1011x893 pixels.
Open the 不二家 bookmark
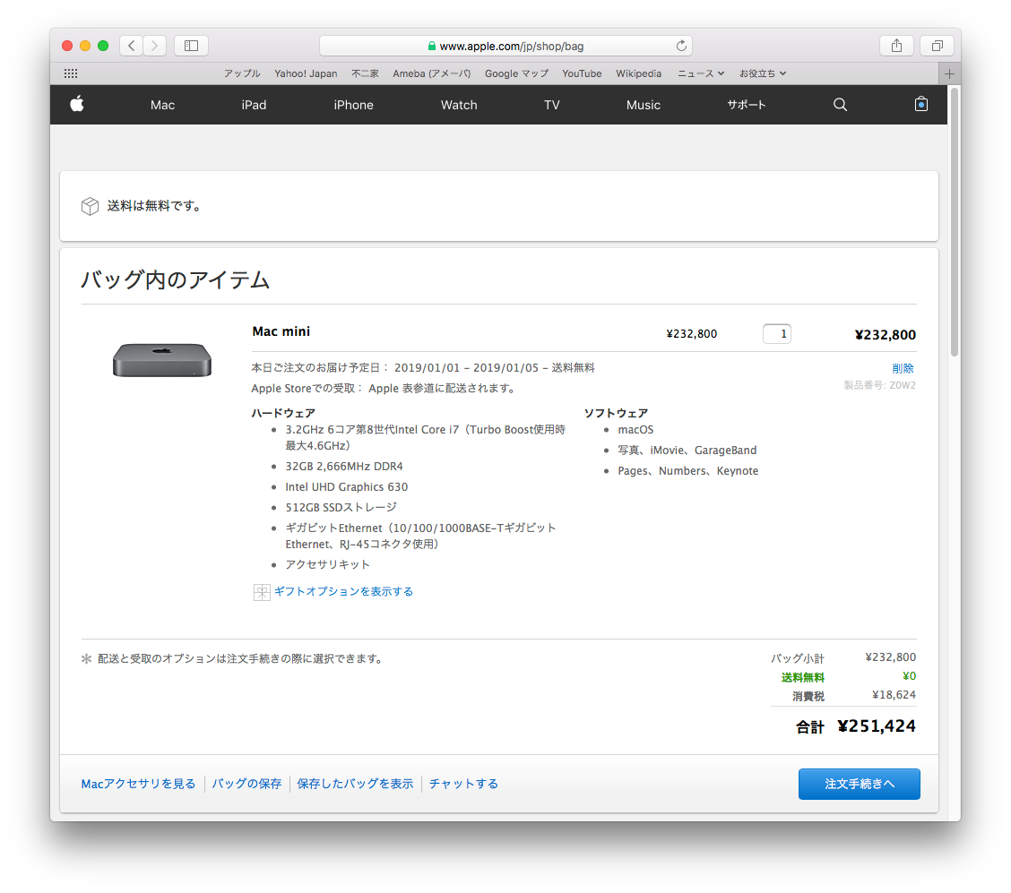[x=365, y=73]
